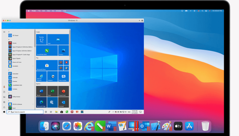239x136 pixels.
Task: Open Outlook tile in Start menu
Action: tap(63, 102)
